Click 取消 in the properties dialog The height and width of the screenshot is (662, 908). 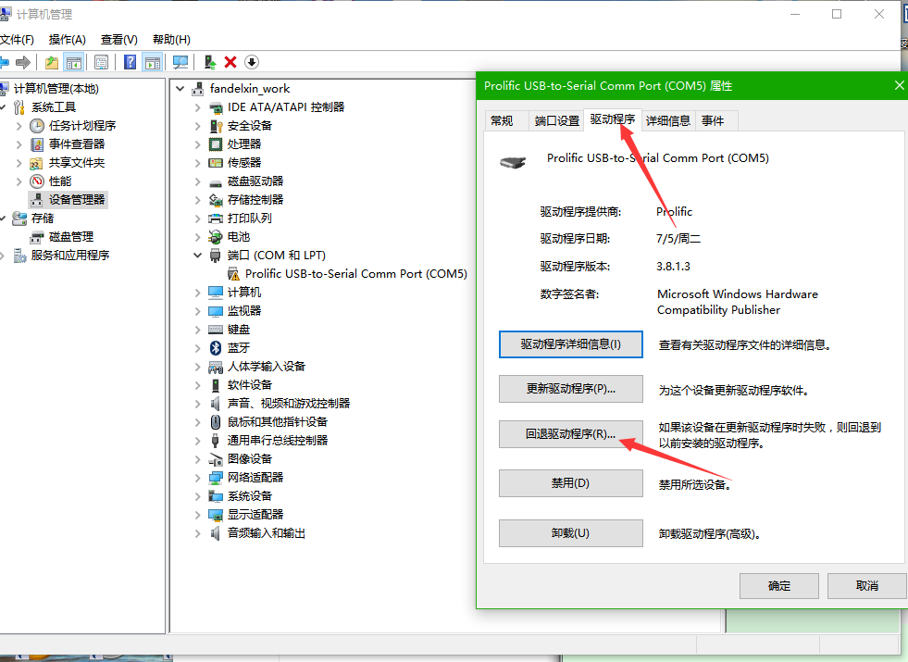[866, 586]
